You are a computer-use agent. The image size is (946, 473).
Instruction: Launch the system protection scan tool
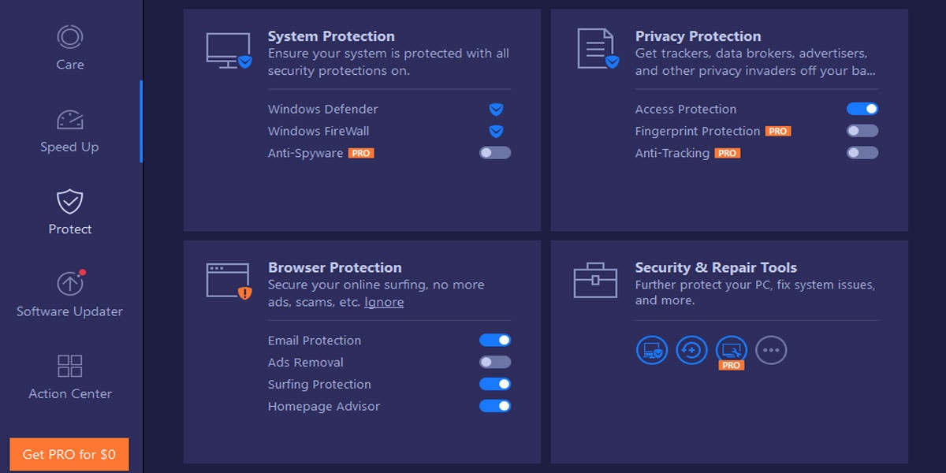(651, 351)
